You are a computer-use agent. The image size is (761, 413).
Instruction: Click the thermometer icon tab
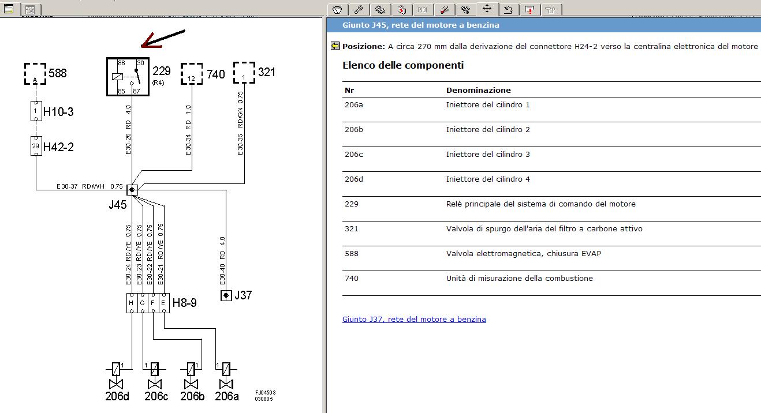(x=444, y=9)
